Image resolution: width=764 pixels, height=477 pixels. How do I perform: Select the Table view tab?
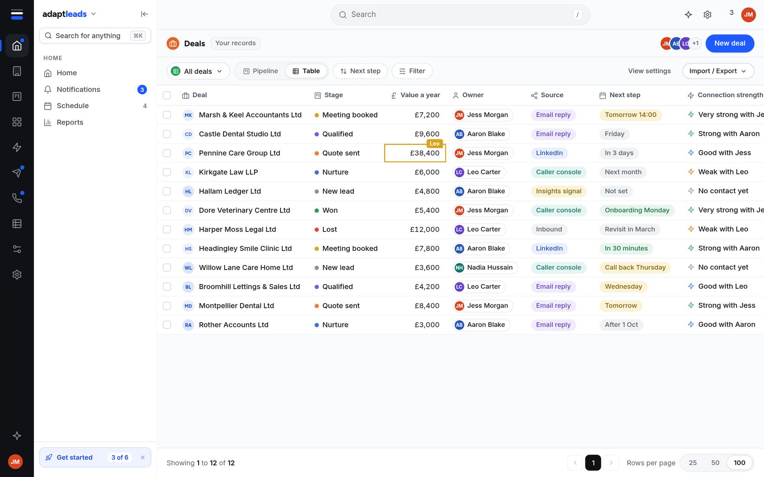[x=306, y=71]
